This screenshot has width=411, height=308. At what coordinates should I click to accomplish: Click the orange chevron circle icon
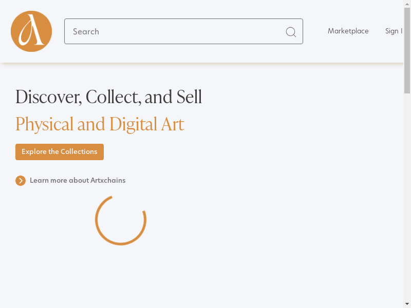coord(21,181)
